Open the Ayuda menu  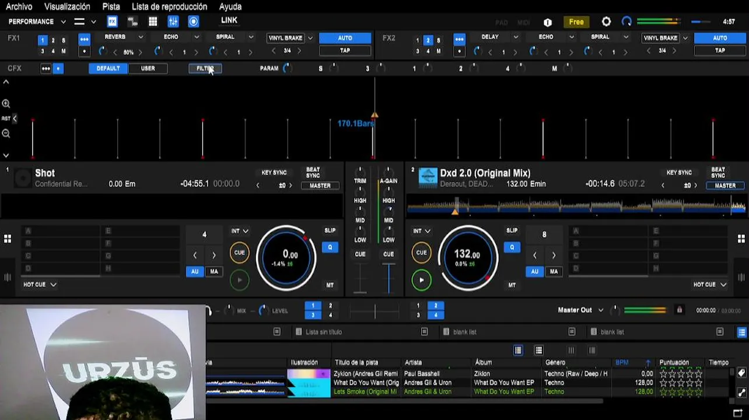(x=230, y=6)
